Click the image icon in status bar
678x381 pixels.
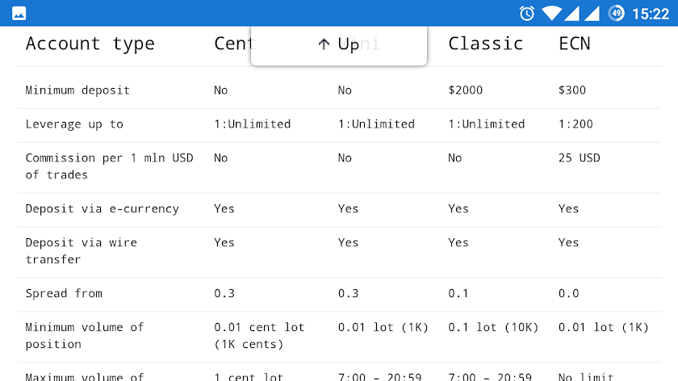(19, 13)
